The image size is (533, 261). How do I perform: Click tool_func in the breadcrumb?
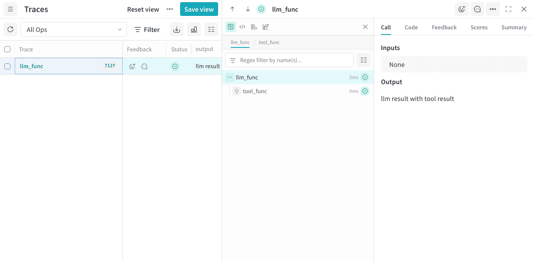point(269,42)
